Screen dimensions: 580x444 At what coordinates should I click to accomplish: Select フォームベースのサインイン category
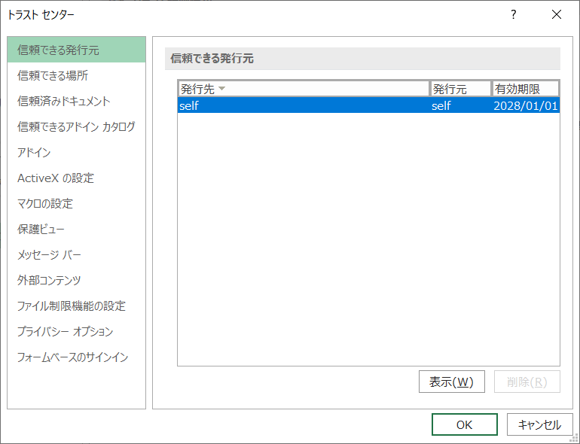click(x=76, y=357)
